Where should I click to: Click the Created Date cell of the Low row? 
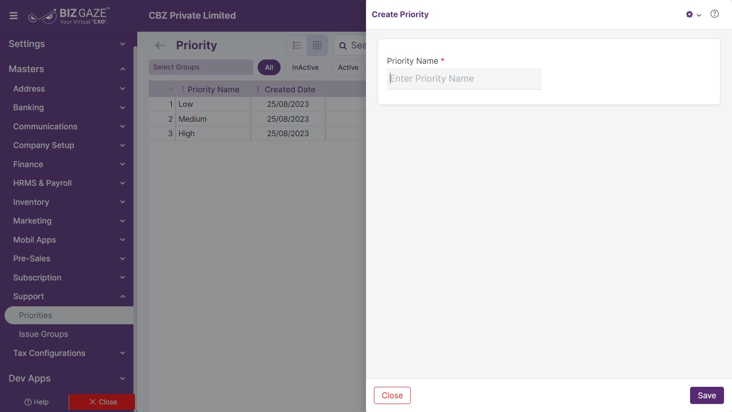pos(288,104)
